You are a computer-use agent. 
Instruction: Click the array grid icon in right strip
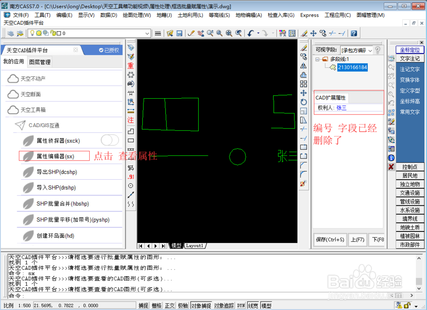(x=303, y=84)
